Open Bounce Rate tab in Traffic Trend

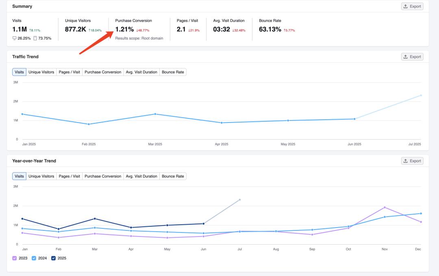(x=173, y=72)
